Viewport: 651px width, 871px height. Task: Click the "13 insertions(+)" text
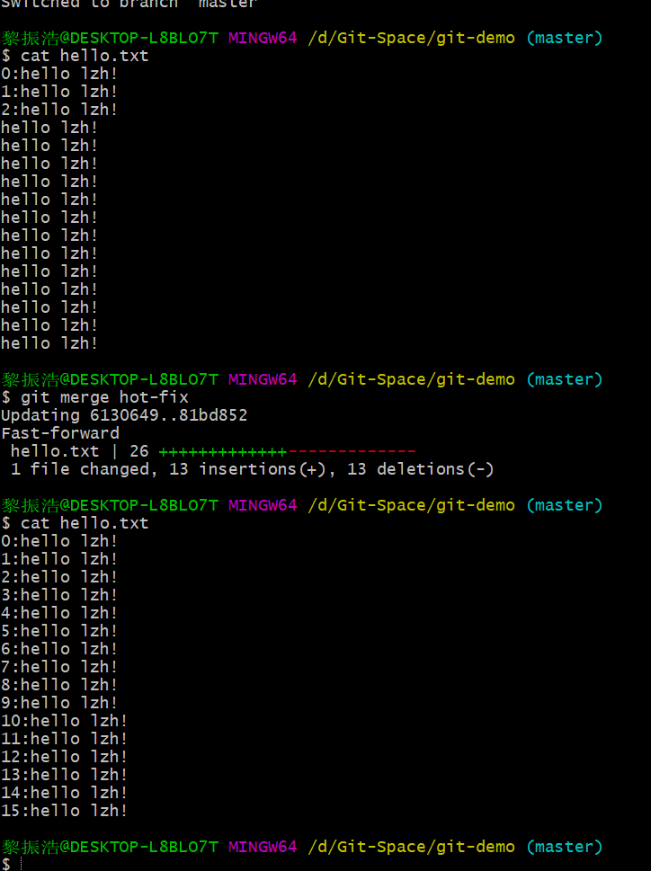tap(247, 469)
